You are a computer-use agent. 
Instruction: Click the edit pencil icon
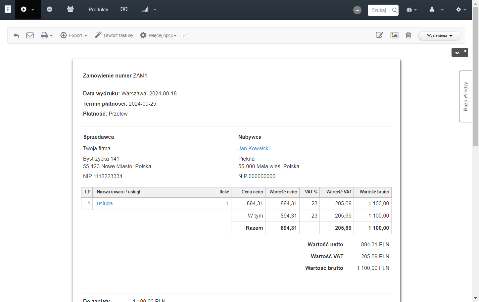pyautogui.click(x=380, y=35)
